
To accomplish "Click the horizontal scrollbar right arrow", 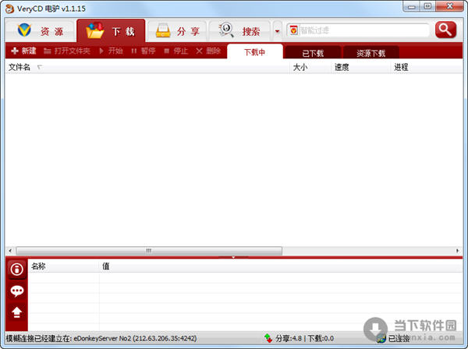I will pyautogui.click(x=457, y=251).
